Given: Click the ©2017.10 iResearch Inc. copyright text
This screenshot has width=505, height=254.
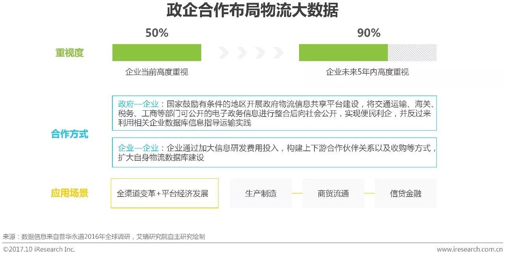Looking at the screenshot, I should pos(39,249).
